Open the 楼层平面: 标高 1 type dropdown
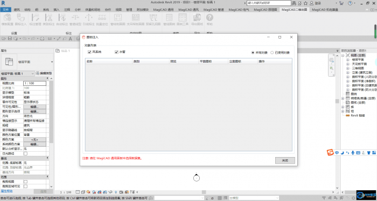This screenshot has height=201, width=377. point(18,73)
